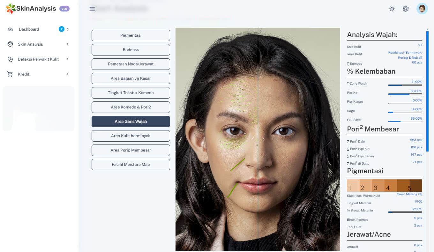Select the Dashboard sidebar icon
The image size is (434, 252).
(11, 29)
